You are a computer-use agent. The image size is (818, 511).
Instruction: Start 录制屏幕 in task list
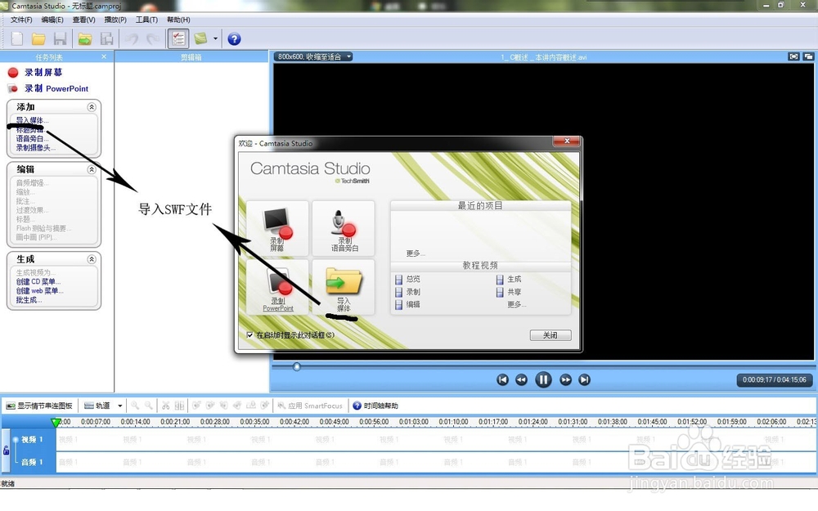(43, 73)
